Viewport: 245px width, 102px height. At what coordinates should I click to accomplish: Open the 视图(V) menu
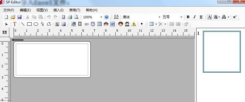tap(42, 10)
